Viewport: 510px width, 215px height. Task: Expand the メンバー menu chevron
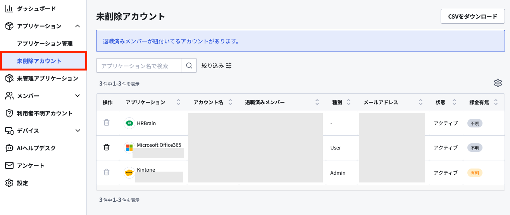[78, 96]
